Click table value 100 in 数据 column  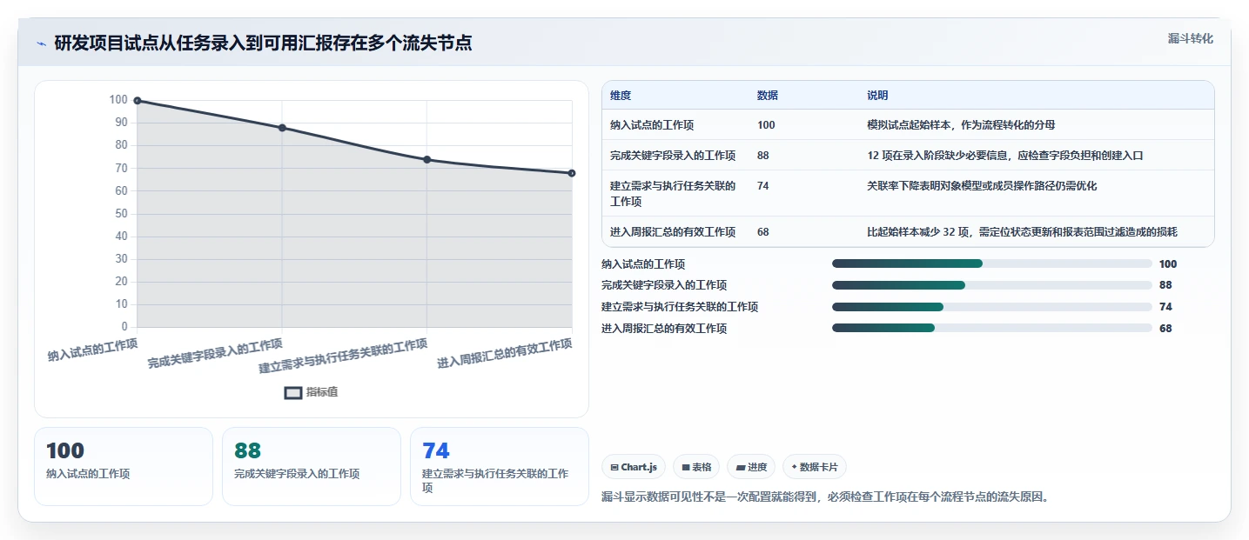tap(766, 125)
